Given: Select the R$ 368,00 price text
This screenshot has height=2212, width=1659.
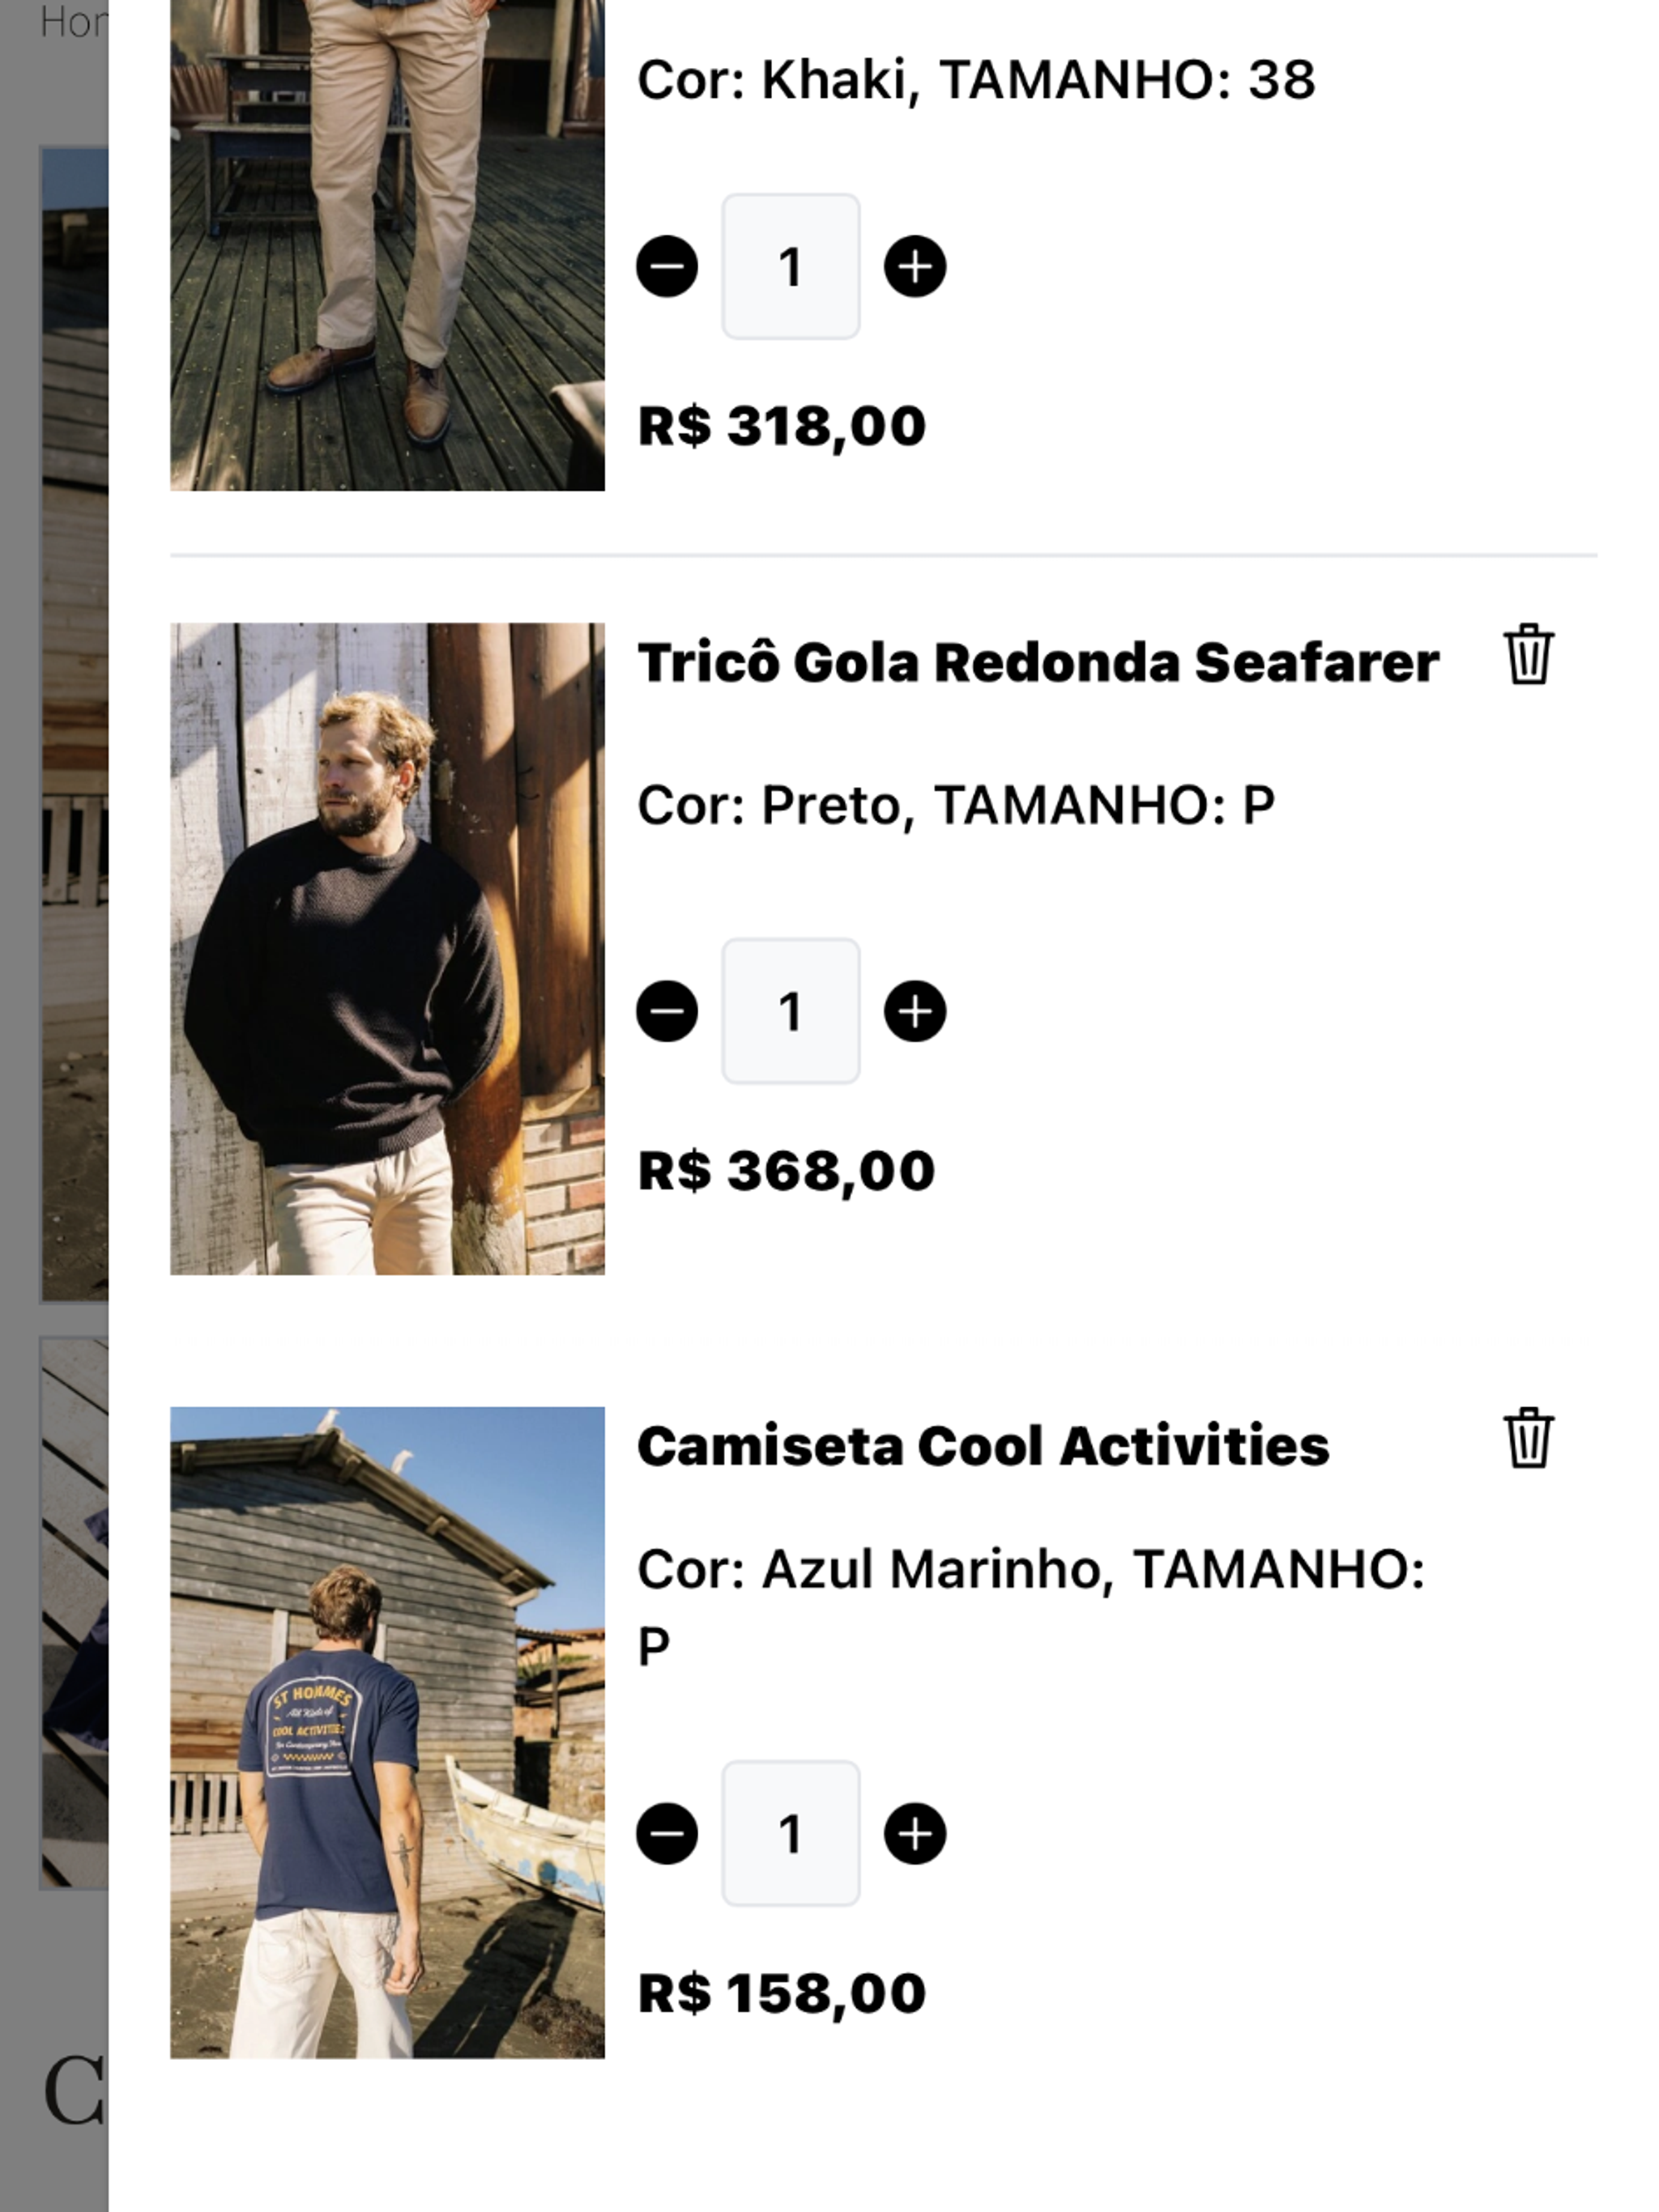Looking at the screenshot, I should pos(786,1171).
